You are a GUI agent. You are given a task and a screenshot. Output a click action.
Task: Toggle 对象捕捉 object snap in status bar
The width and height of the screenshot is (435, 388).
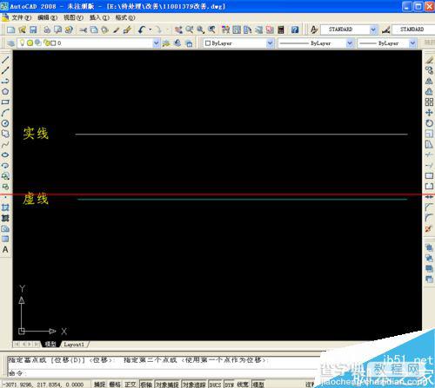[167, 385]
